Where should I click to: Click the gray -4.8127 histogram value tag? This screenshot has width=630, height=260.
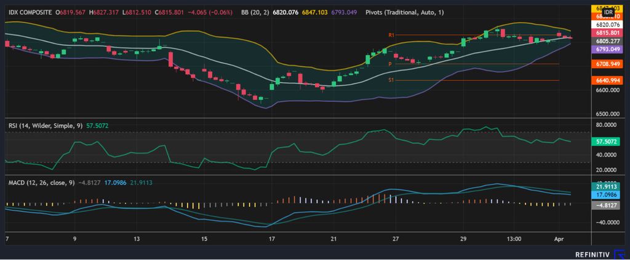(607, 205)
